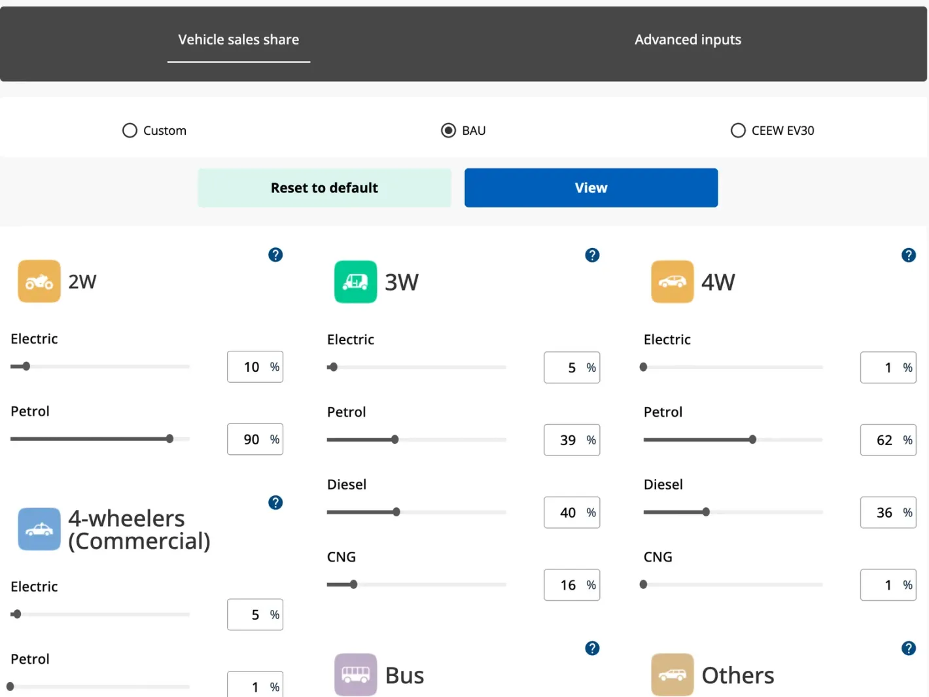This screenshot has height=697, width=929.
Task: Adjust the 3W Diesel slider handle
Action: click(x=396, y=512)
